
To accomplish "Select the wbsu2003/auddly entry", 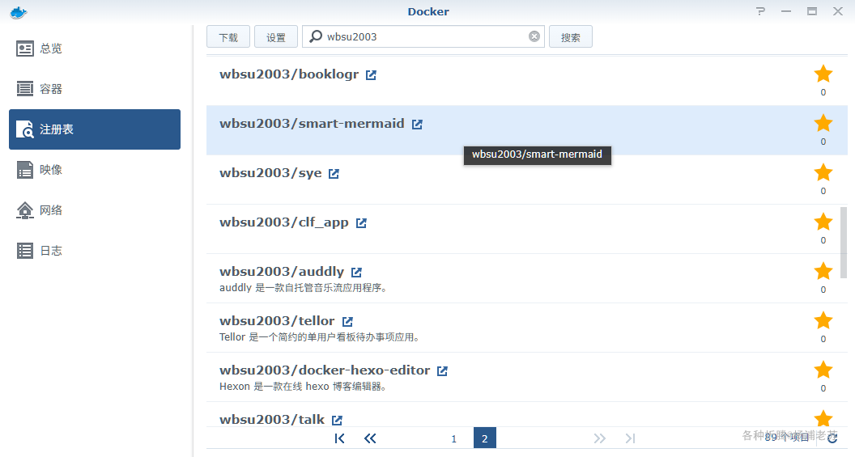I will pos(527,278).
